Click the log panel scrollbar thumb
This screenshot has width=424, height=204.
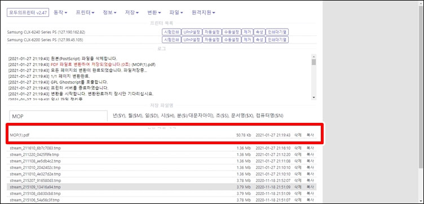tap(313, 62)
